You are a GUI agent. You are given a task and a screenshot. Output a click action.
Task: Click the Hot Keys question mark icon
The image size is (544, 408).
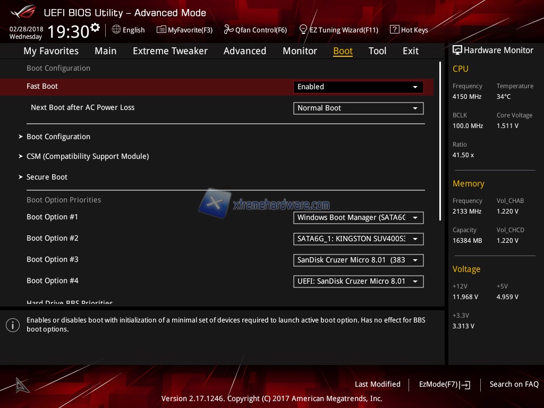(x=394, y=30)
